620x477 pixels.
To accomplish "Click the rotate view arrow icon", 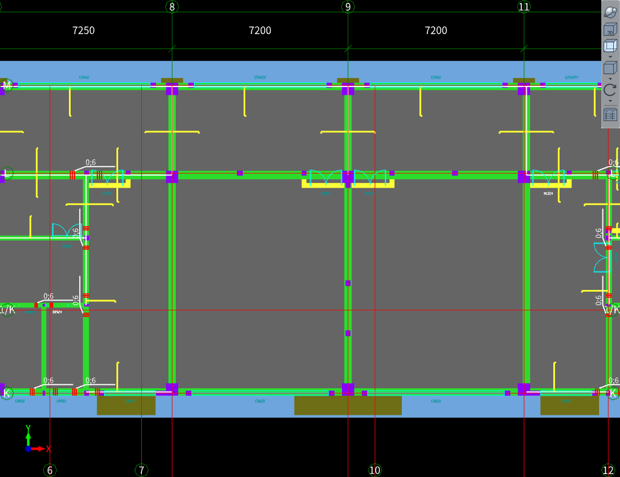I will coord(610,89).
